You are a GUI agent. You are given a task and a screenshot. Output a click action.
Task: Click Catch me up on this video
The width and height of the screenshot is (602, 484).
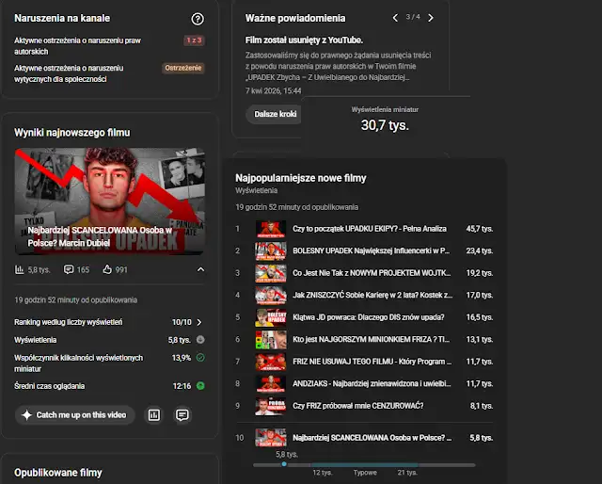(75, 415)
